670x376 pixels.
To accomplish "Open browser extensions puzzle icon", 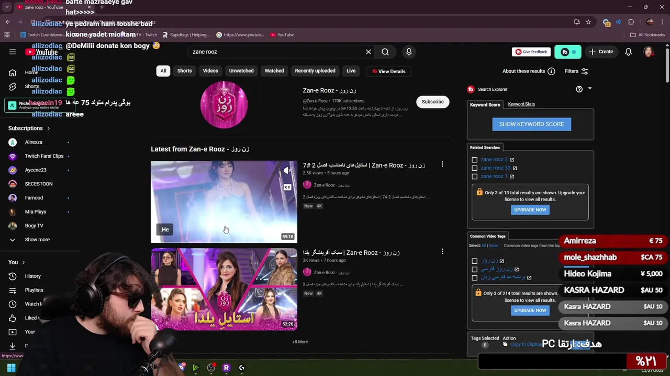I will 631,22.
